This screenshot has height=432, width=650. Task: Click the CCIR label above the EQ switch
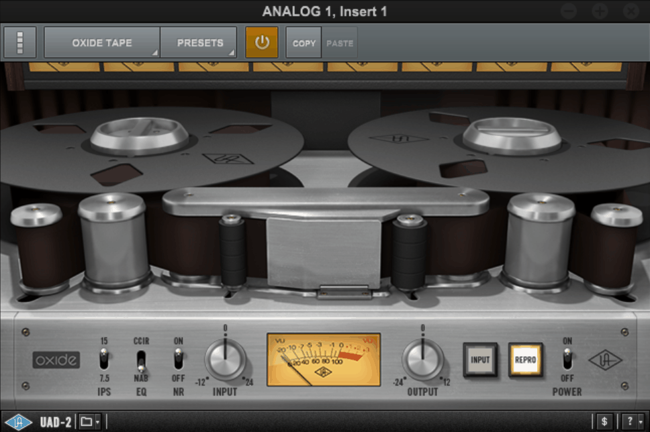point(142,341)
